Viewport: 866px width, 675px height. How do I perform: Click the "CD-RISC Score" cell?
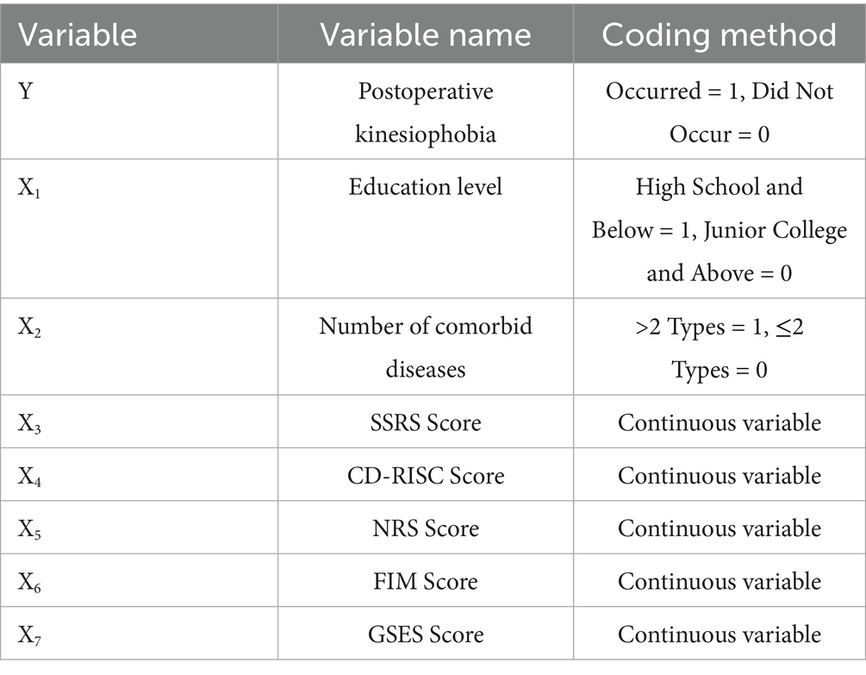point(426,475)
